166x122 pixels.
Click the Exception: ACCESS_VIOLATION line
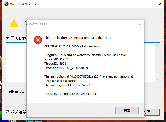click(x=66, y=68)
